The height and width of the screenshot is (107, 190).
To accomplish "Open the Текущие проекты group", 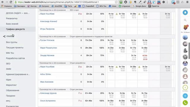I will click(15, 48).
